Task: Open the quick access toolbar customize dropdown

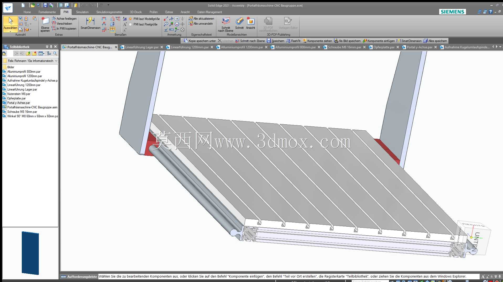Action: (108, 5)
